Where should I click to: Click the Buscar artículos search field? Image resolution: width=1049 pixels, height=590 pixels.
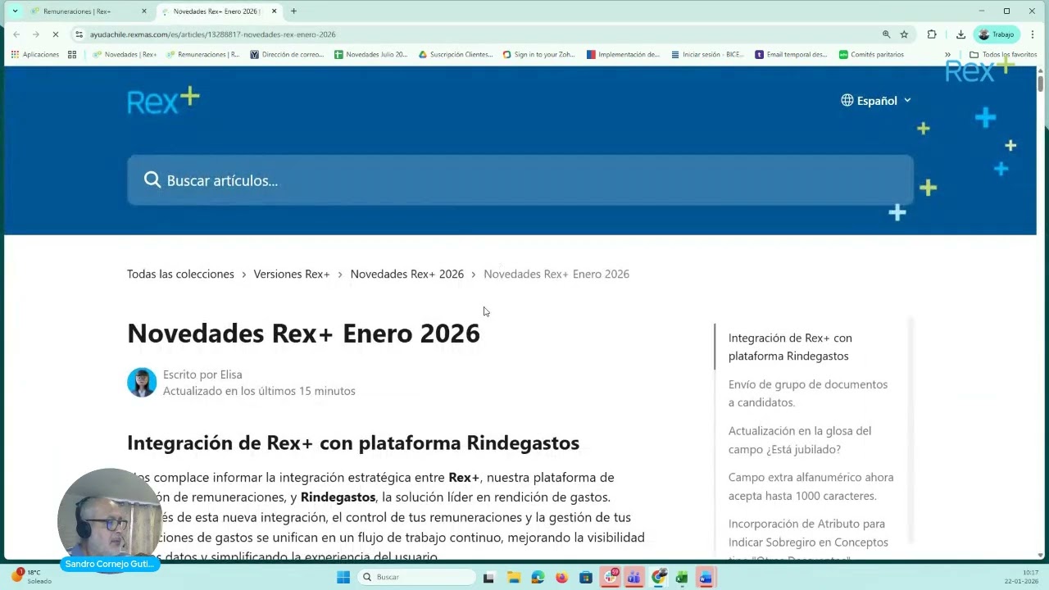pyautogui.click(x=520, y=180)
